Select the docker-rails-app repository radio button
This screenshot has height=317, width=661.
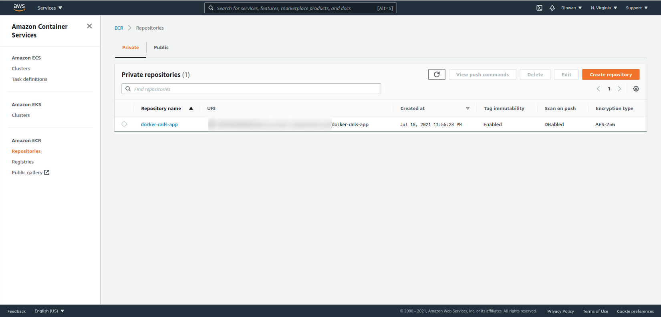124,124
